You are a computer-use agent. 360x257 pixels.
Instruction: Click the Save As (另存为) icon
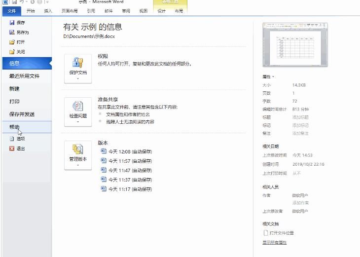point(12,32)
